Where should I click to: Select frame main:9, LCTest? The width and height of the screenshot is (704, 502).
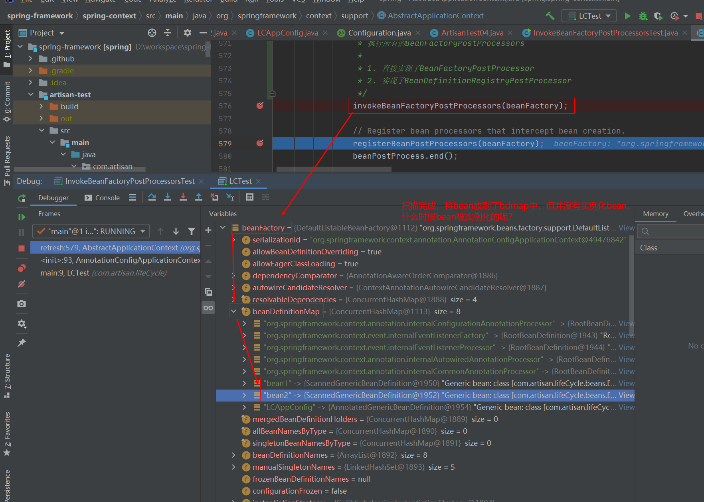116,273
